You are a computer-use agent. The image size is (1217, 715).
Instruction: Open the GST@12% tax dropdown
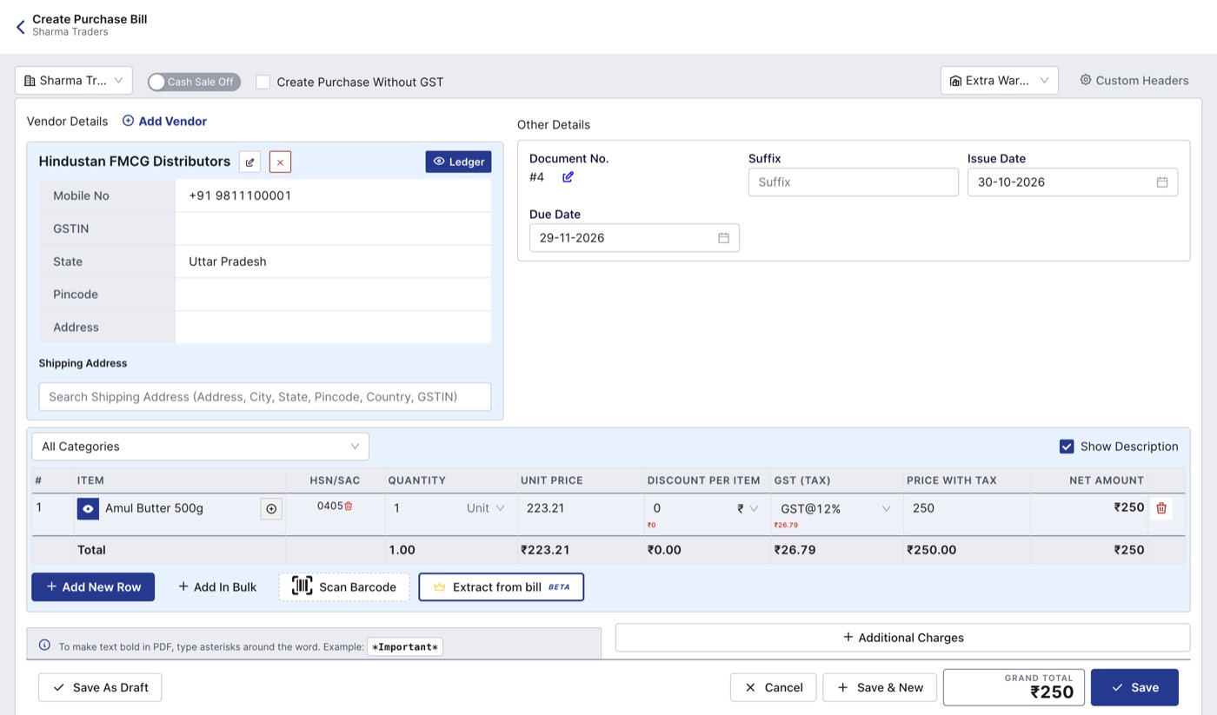[836, 508]
